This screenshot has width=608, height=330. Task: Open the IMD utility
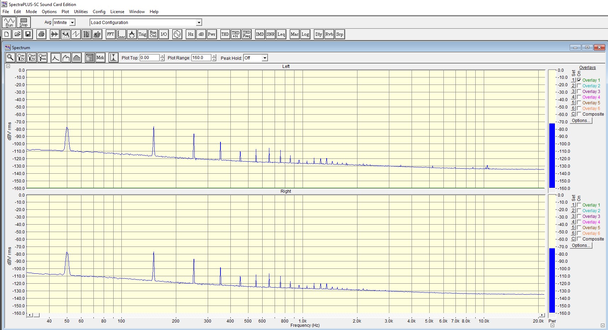(260, 34)
